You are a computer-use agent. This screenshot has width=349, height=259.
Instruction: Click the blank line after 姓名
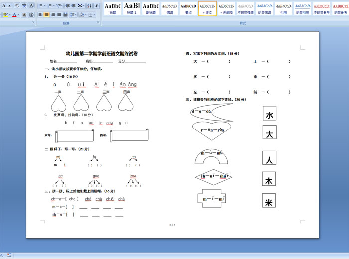coord(67,62)
